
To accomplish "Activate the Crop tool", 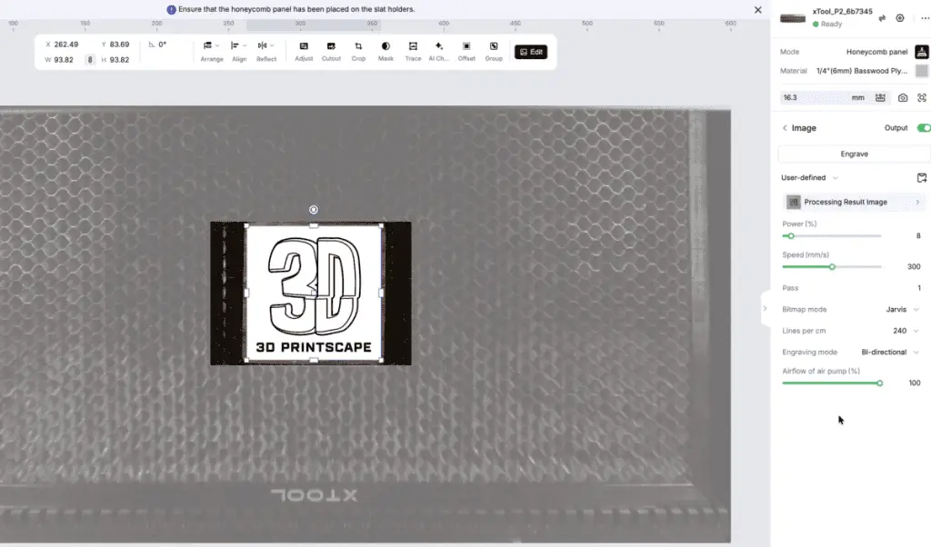I will pyautogui.click(x=358, y=52).
